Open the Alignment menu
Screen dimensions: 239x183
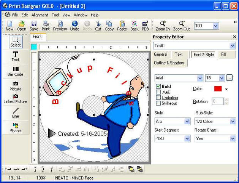[x=40, y=15]
